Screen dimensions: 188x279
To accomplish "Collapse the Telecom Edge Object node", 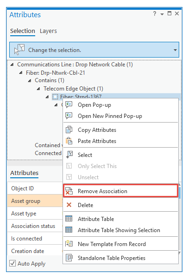I will tap(38, 89).
